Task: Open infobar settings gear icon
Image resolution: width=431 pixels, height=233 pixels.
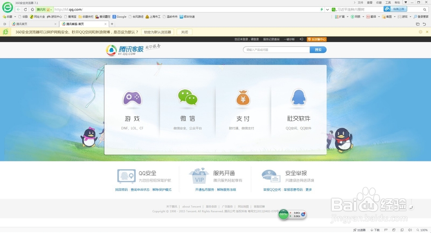Action: tap(420, 32)
